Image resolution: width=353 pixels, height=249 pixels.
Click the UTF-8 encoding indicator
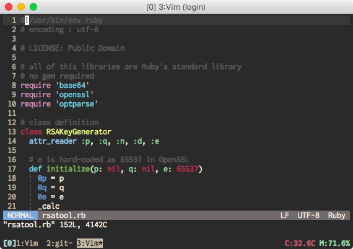coord(308,215)
